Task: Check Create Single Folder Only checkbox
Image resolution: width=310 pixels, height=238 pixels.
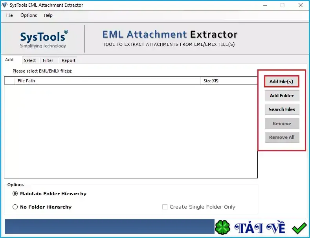Action: pos(165,207)
